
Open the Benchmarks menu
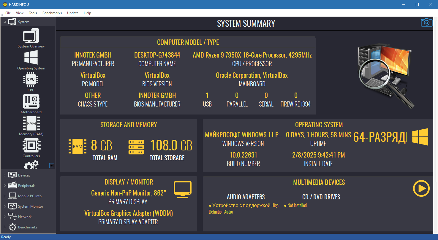[x=52, y=13]
